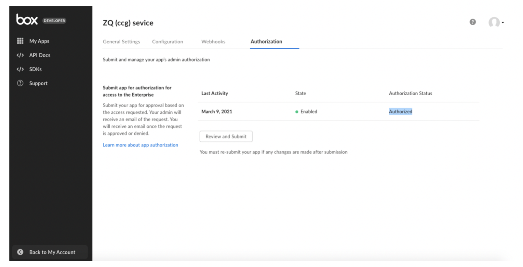Viewport: 523px width, 267px height.
Task: Click Review and Submit button
Action: [226, 136]
